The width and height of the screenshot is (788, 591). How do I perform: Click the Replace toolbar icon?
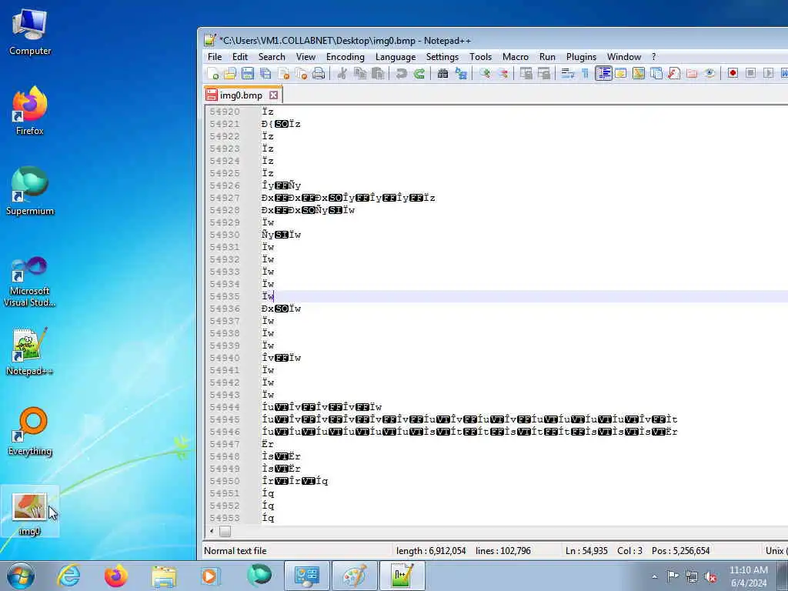tap(461, 74)
